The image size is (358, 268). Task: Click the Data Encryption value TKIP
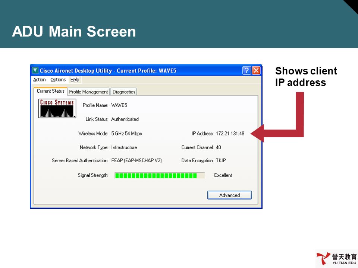click(221, 160)
